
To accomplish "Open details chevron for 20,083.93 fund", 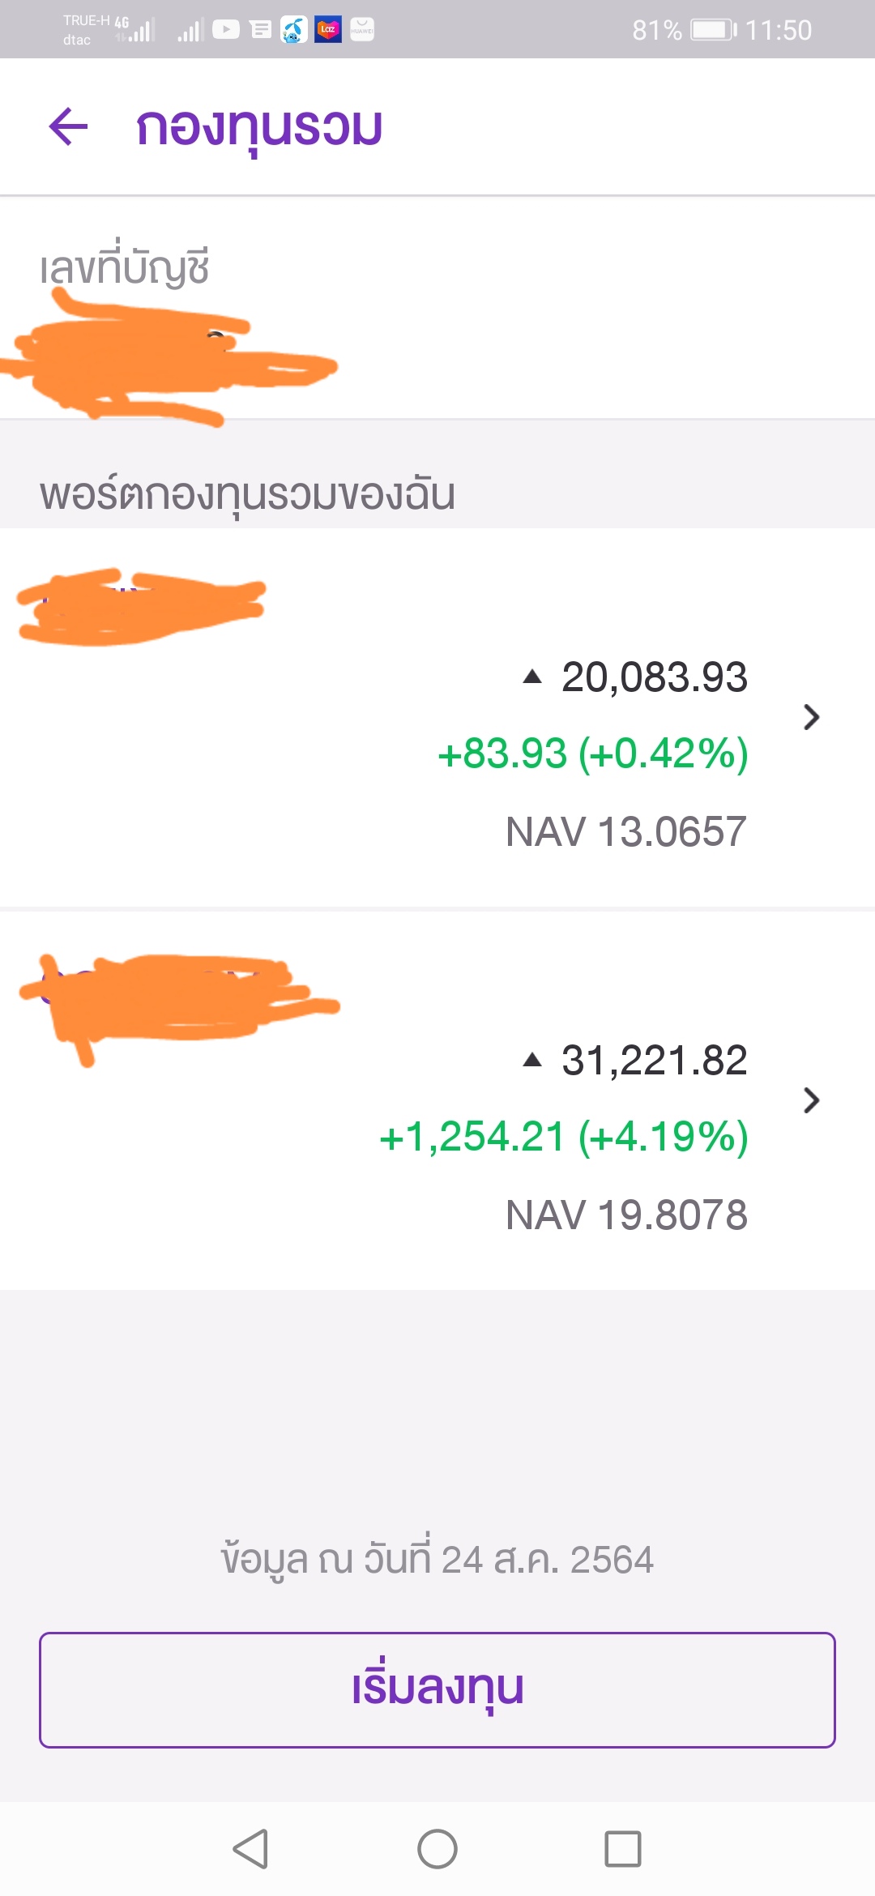I will point(811,717).
